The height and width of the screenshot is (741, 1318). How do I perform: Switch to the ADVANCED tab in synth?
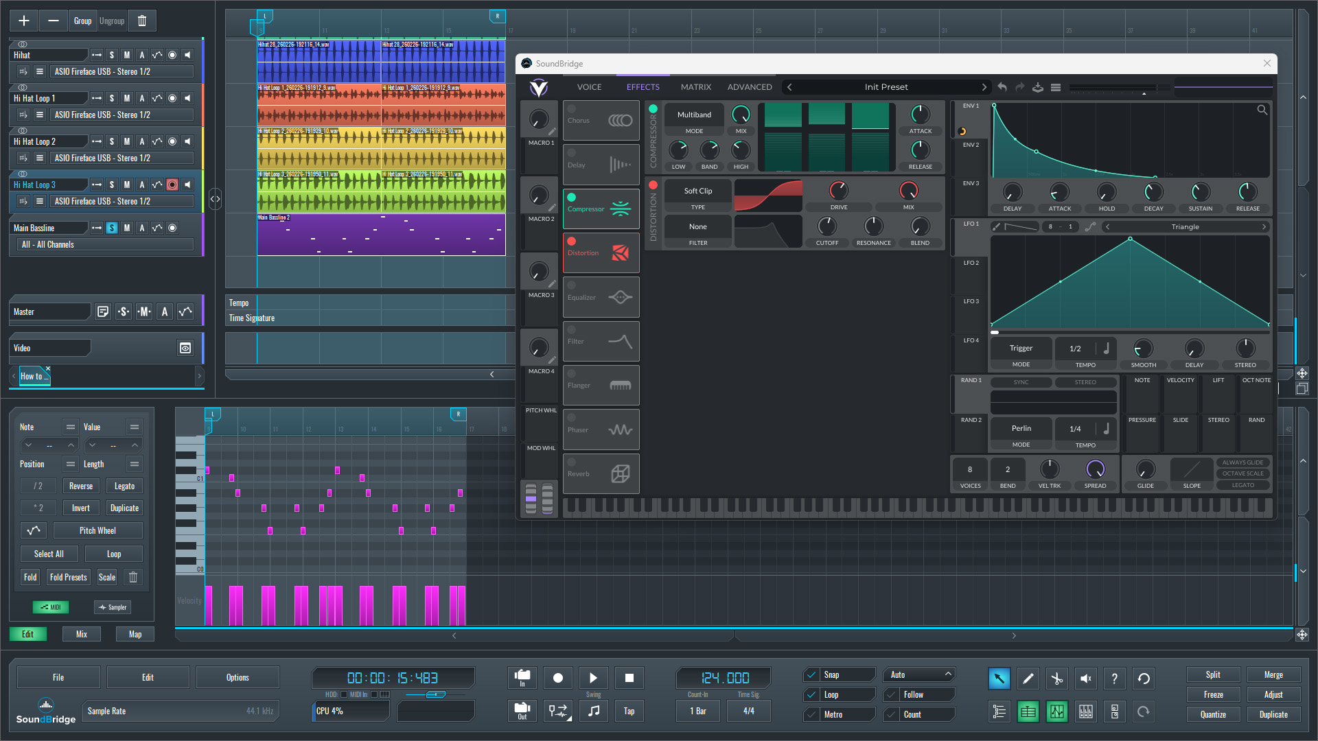coord(750,87)
